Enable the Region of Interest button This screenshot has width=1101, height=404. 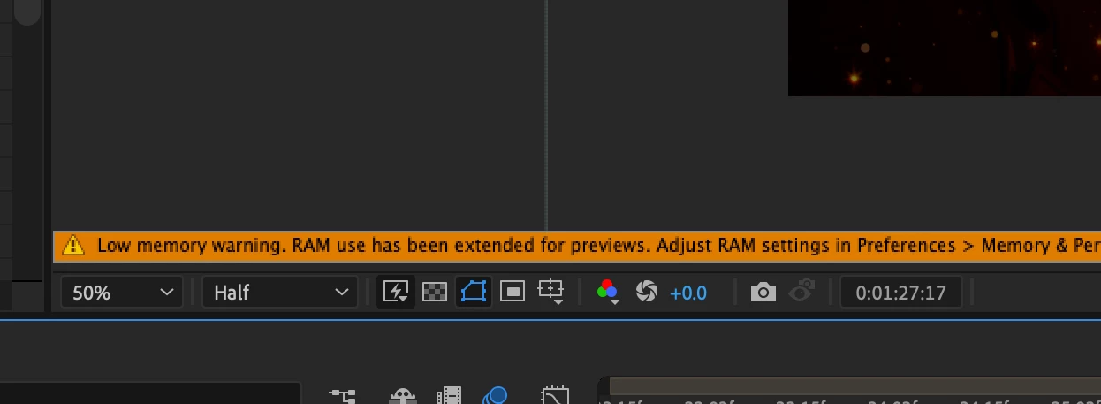point(513,292)
